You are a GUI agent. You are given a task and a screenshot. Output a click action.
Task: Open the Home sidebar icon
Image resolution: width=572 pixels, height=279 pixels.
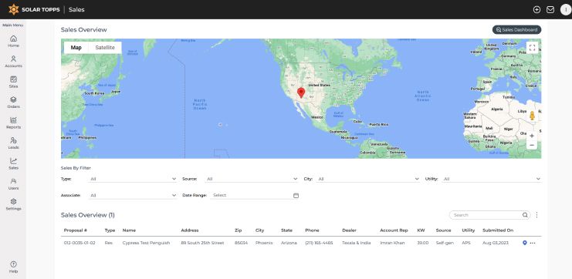click(13, 41)
